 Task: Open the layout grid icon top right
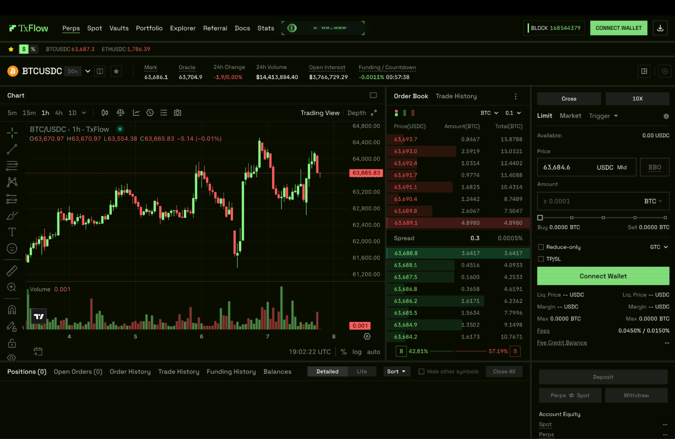click(644, 71)
